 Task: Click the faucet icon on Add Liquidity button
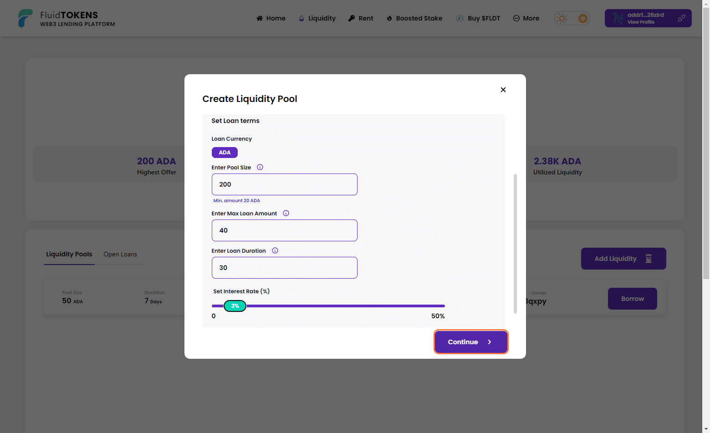649,258
